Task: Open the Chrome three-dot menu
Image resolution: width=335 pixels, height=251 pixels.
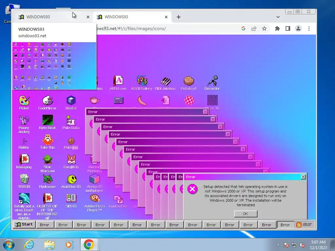Action: click(x=309, y=28)
